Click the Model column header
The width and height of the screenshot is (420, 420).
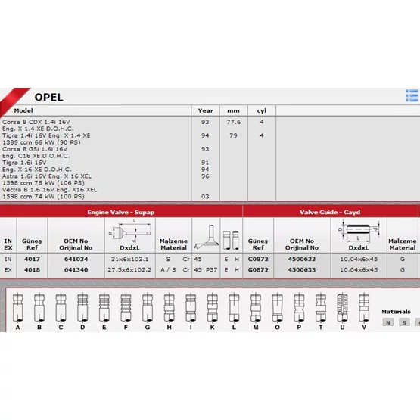(x=23, y=110)
